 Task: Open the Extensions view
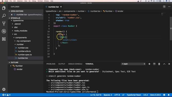click(x=4, y=39)
